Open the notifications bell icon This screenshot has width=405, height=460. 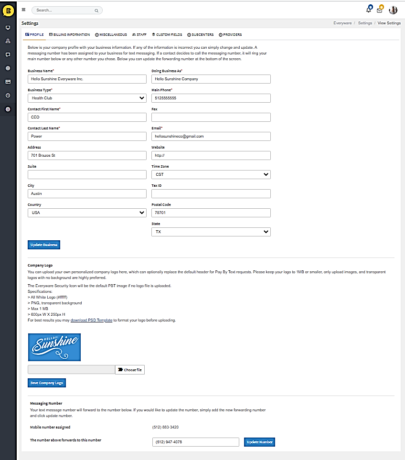[369, 9]
